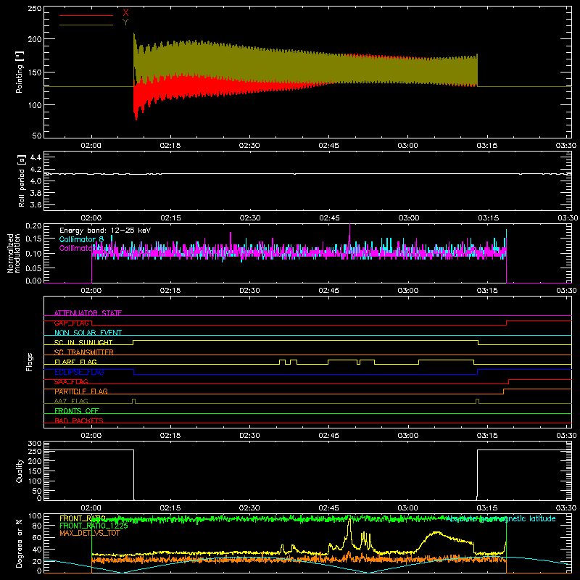Click 02:00 time label under Quality plot

(x=91, y=508)
